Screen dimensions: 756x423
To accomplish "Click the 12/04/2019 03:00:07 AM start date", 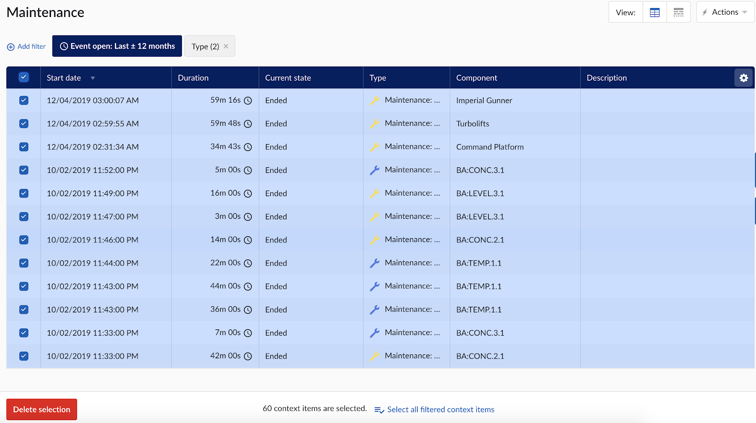I will (93, 100).
